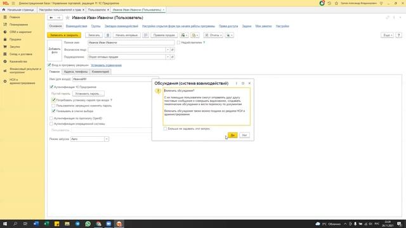Go forward with the right arrow button
This screenshot has height=228, width=406.
coord(59,18)
